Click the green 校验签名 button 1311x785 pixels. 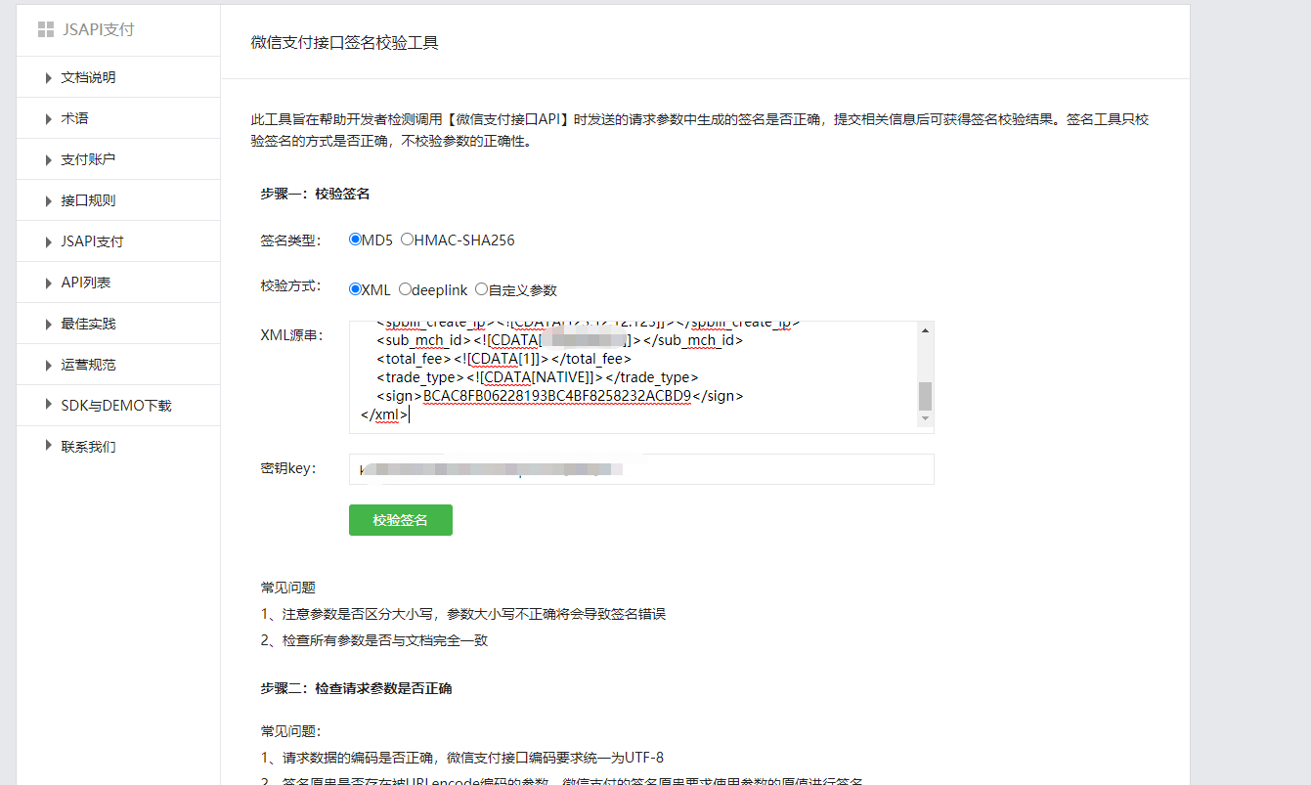[x=401, y=520]
